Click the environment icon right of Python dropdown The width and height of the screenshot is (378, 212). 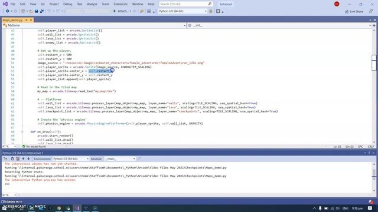click(211, 11)
